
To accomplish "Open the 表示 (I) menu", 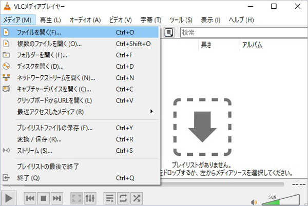I will [x=210, y=20].
